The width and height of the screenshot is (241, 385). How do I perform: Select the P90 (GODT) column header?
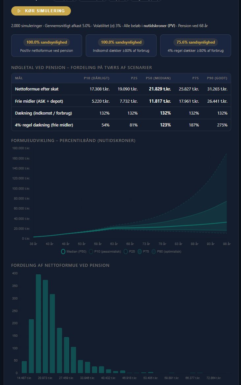pyautogui.click(x=216, y=78)
